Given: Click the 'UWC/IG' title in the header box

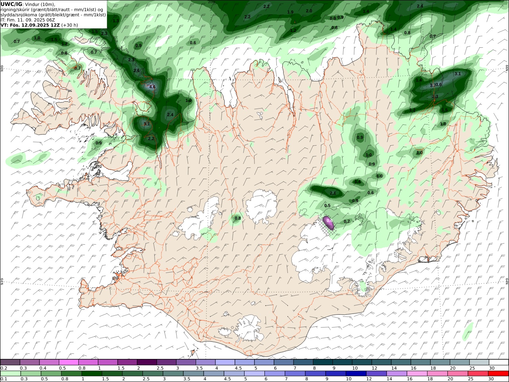Looking at the screenshot, I should coord(11,4).
